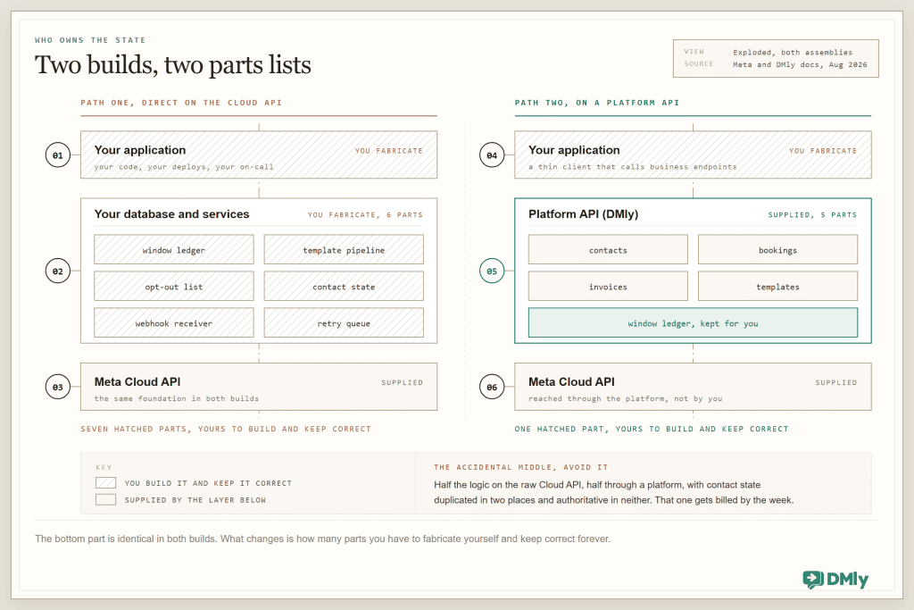Click the plain supplied key swatch

pos(105,500)
